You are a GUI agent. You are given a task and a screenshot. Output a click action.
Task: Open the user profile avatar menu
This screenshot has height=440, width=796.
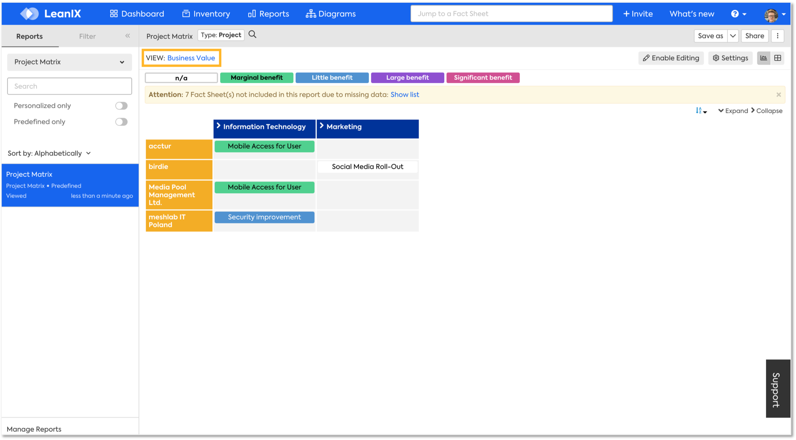(771, 14)
